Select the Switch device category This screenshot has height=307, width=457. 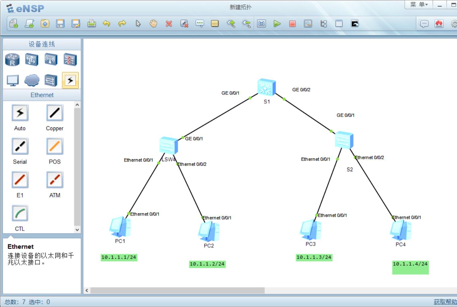pos(32,60)
